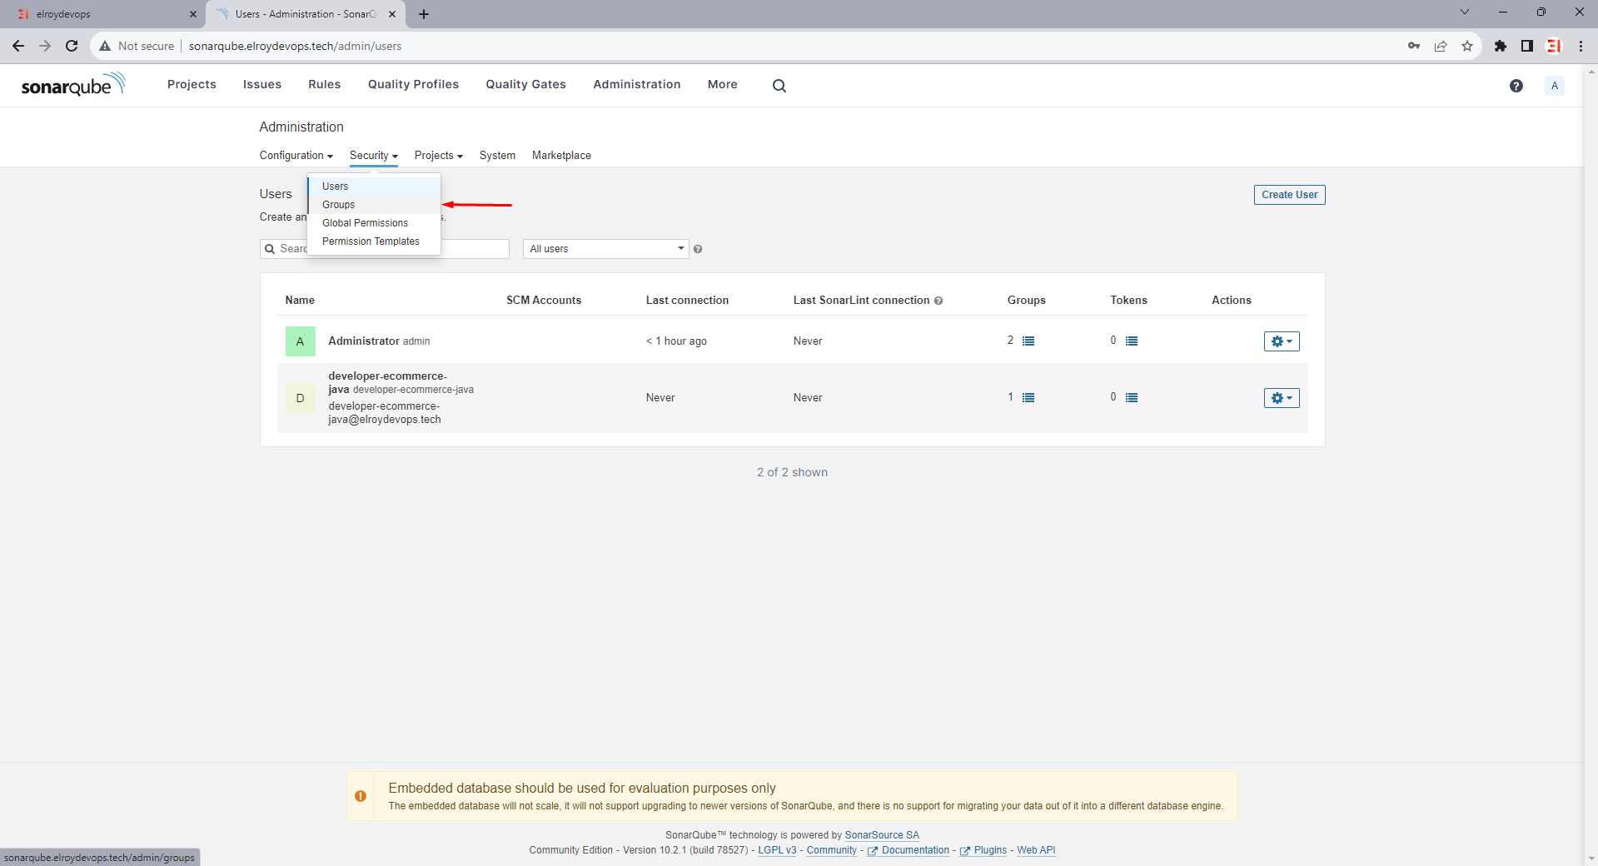The width and height of the screenshot is (1598, 866).
Task: Reload the page
Action: click(x=72, y=46)
